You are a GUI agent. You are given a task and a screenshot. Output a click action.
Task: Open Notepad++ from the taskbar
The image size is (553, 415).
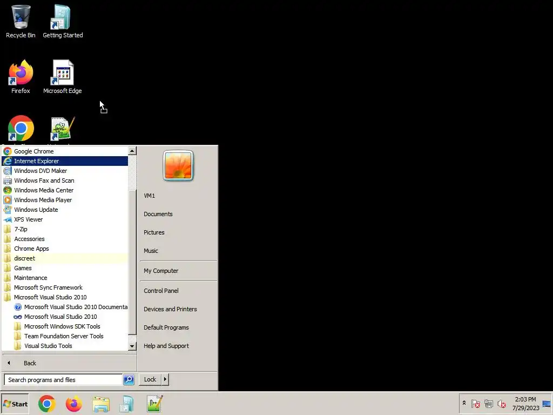[155, 404]
